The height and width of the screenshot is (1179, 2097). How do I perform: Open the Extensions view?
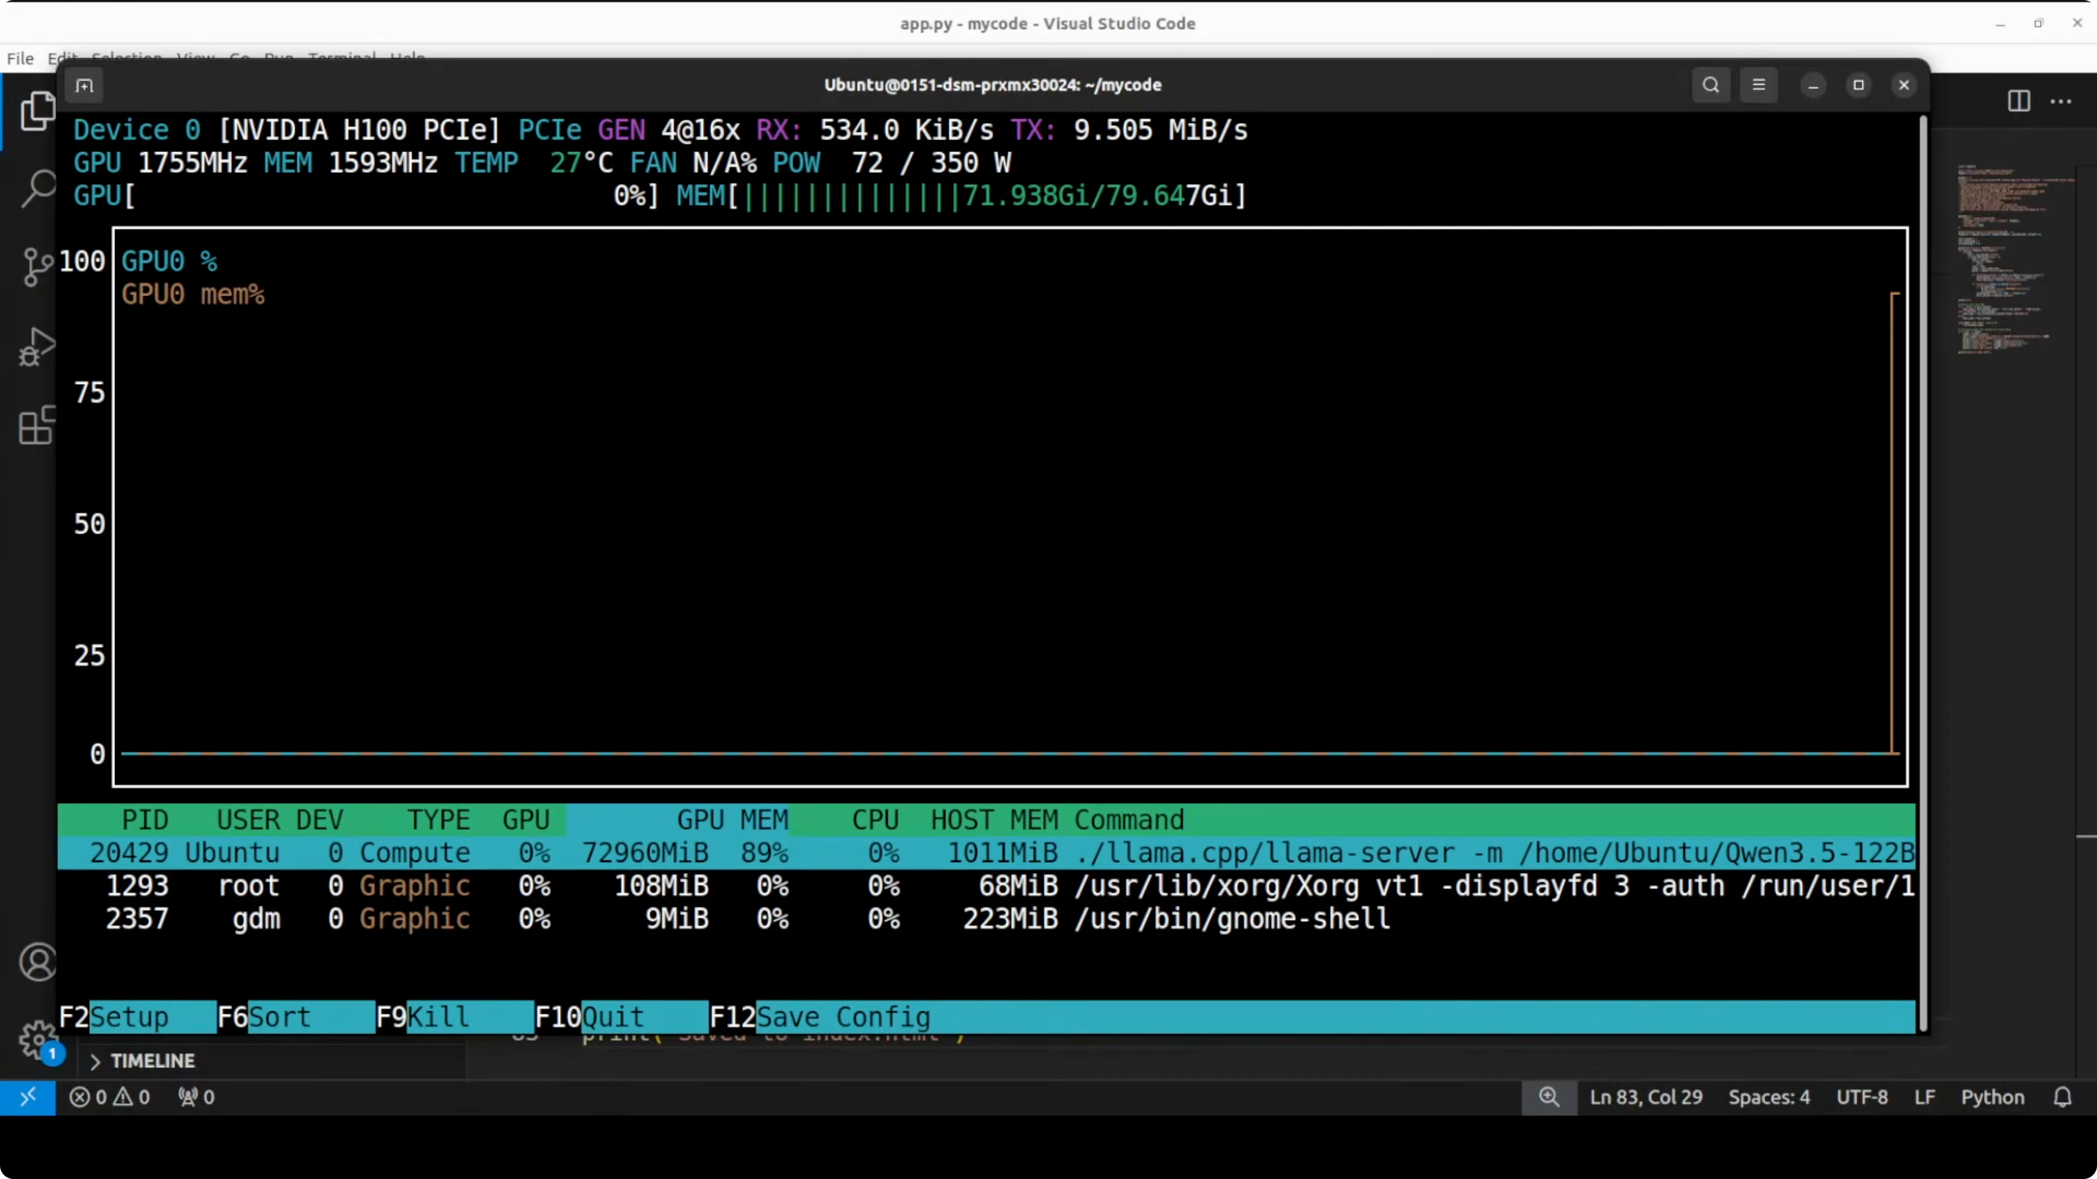(36, 425)
